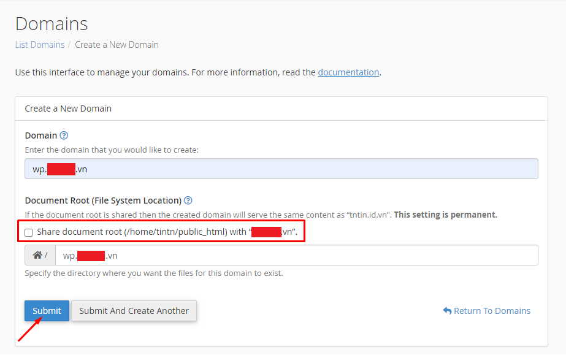Open the Document Root help icon

point(188,200)
